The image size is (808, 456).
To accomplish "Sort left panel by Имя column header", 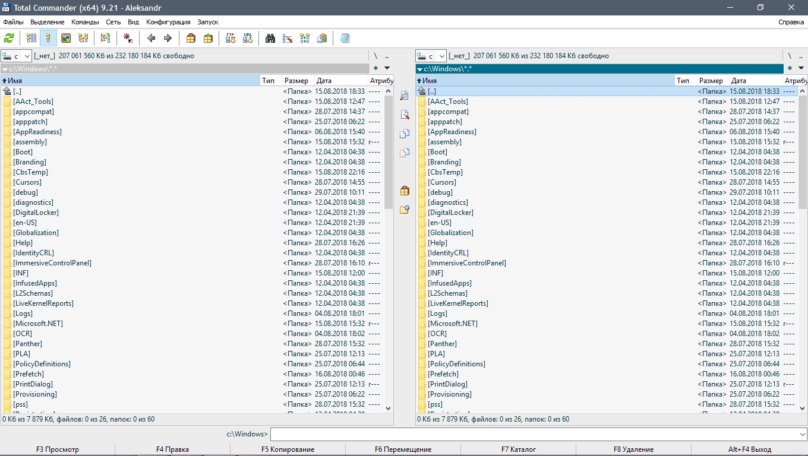I will pyautogui.click(x=131, y=80).
